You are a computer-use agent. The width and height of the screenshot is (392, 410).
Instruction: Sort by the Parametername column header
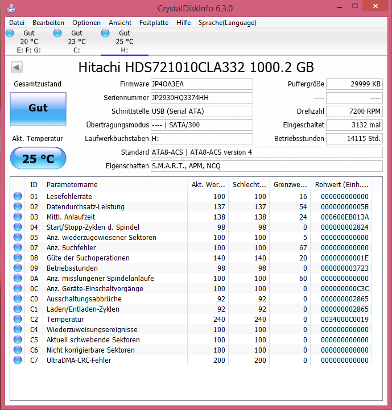115,185
